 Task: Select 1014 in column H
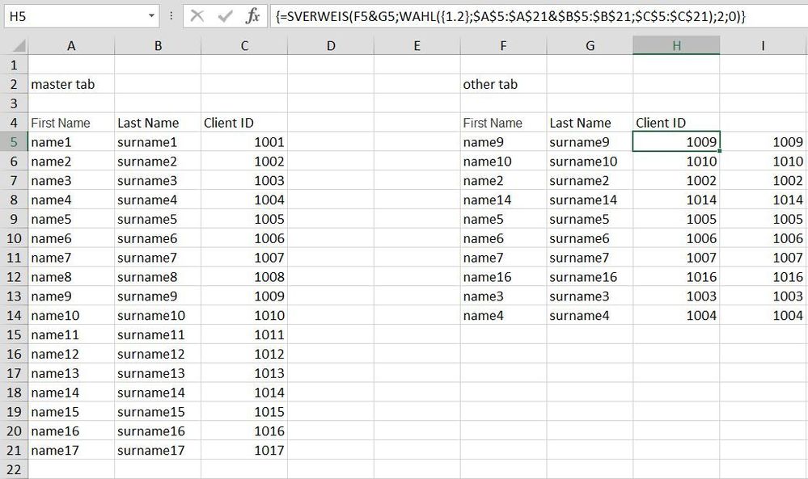pos(676,200)
